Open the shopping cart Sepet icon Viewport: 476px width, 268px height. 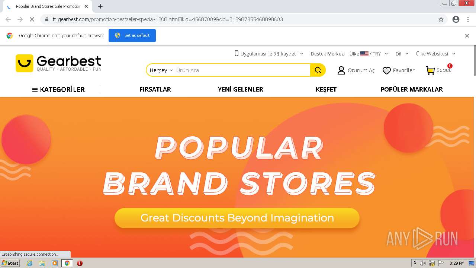(x=430, y=70)
